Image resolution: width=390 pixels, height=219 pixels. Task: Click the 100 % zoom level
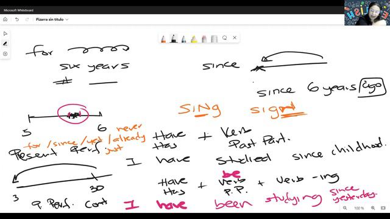click(359, 208)
